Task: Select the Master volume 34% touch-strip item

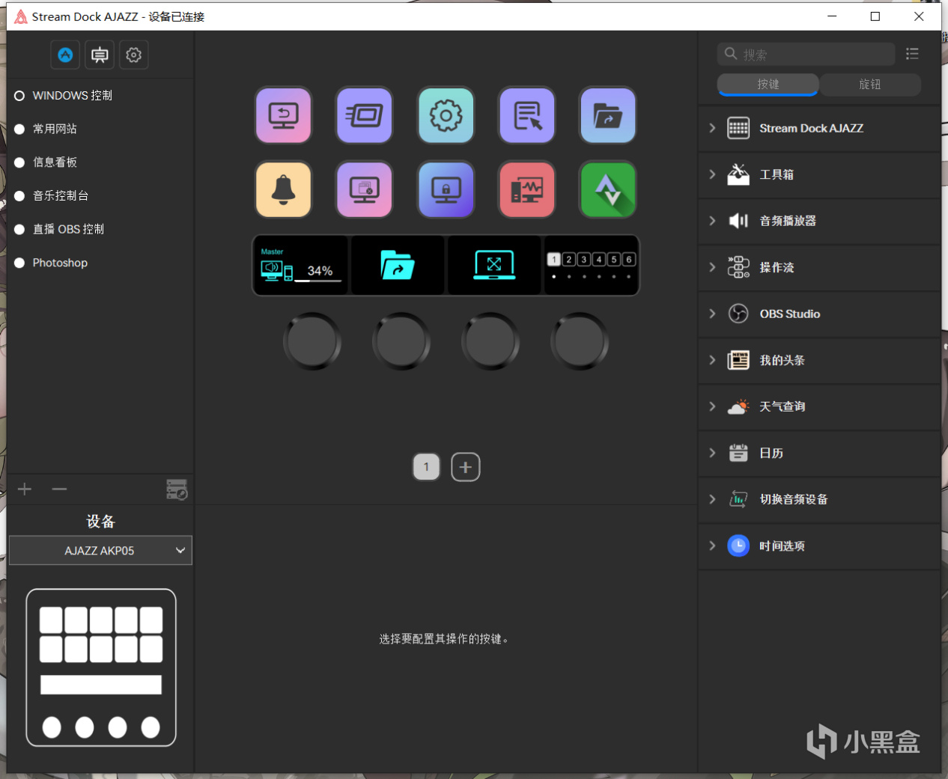Action: (x=301, y=265)
